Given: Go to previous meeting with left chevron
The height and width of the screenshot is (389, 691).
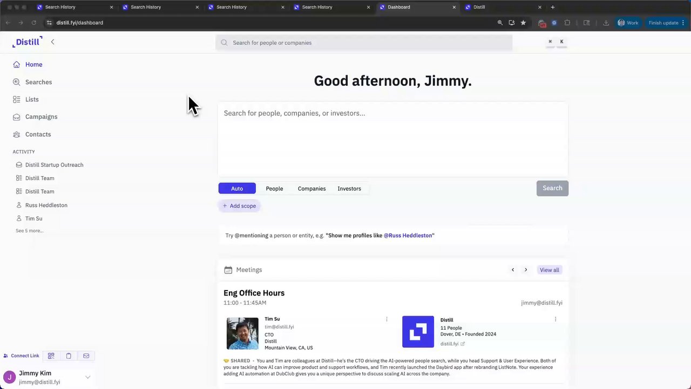Looking at the screenshot, I should pos(513,270).
